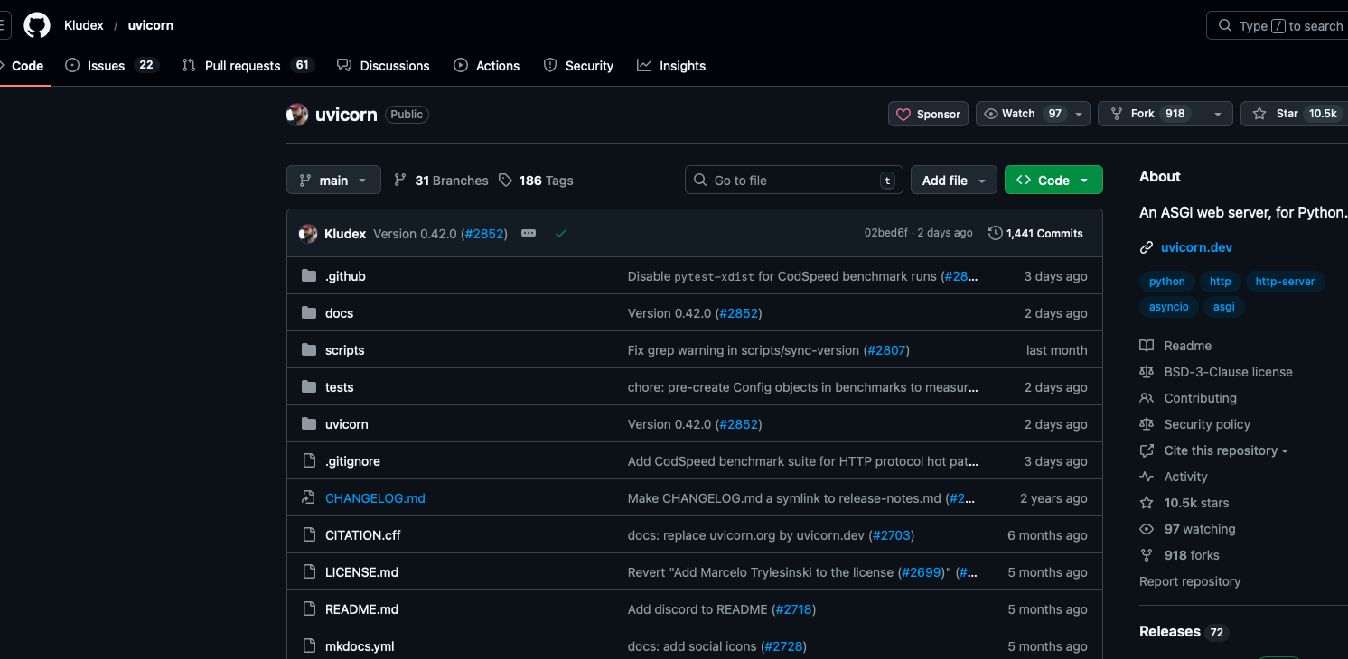The image size is (1348, 659).
Task: Fork the repository
Action: coord(1149,114)
